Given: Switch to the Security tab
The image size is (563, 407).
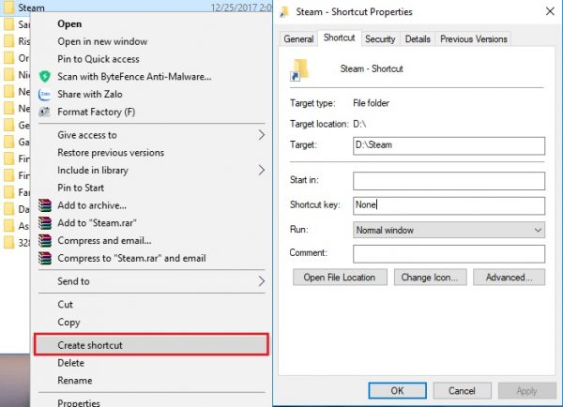Looking at the screenshot, I should pos(380,38).
